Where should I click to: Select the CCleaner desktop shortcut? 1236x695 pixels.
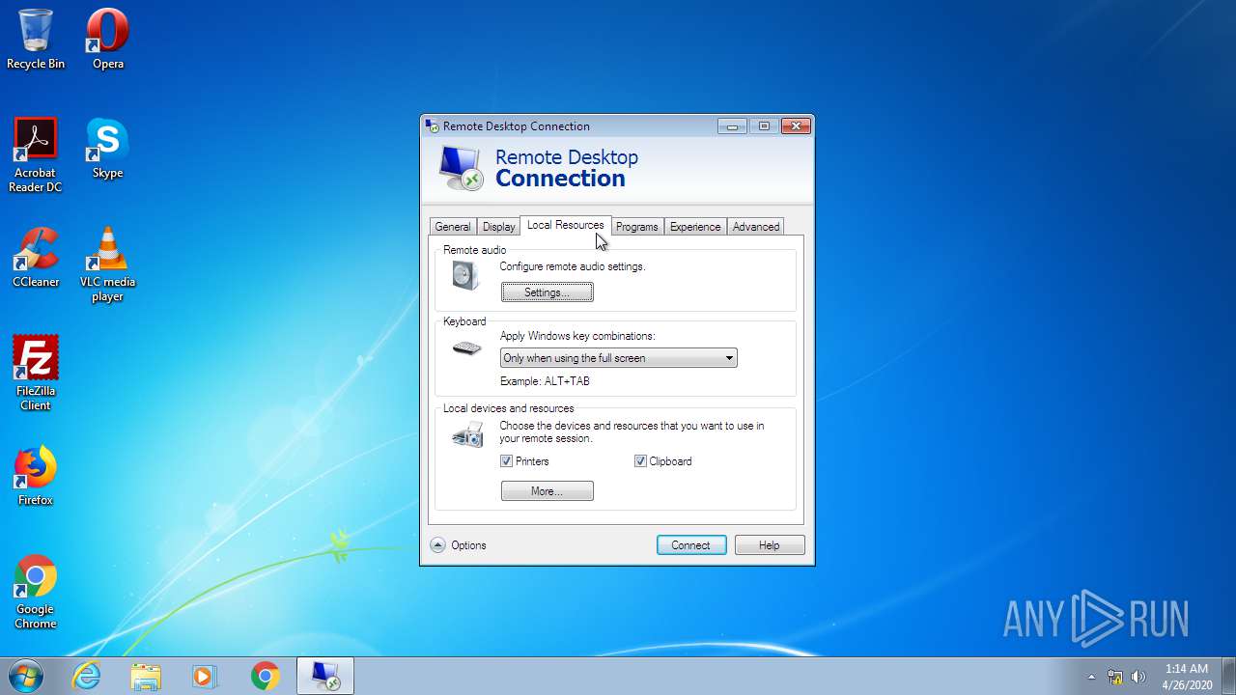tap(36, 258)
